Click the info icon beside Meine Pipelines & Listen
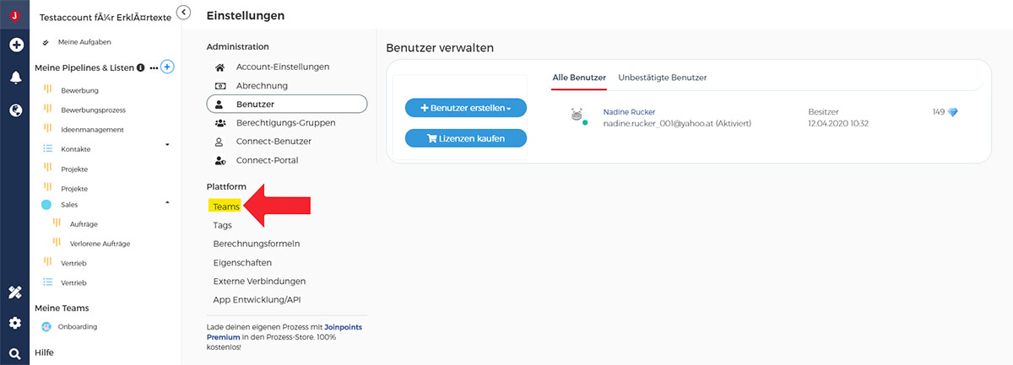This screenshot has width=1013, height=365. [141, 67]
